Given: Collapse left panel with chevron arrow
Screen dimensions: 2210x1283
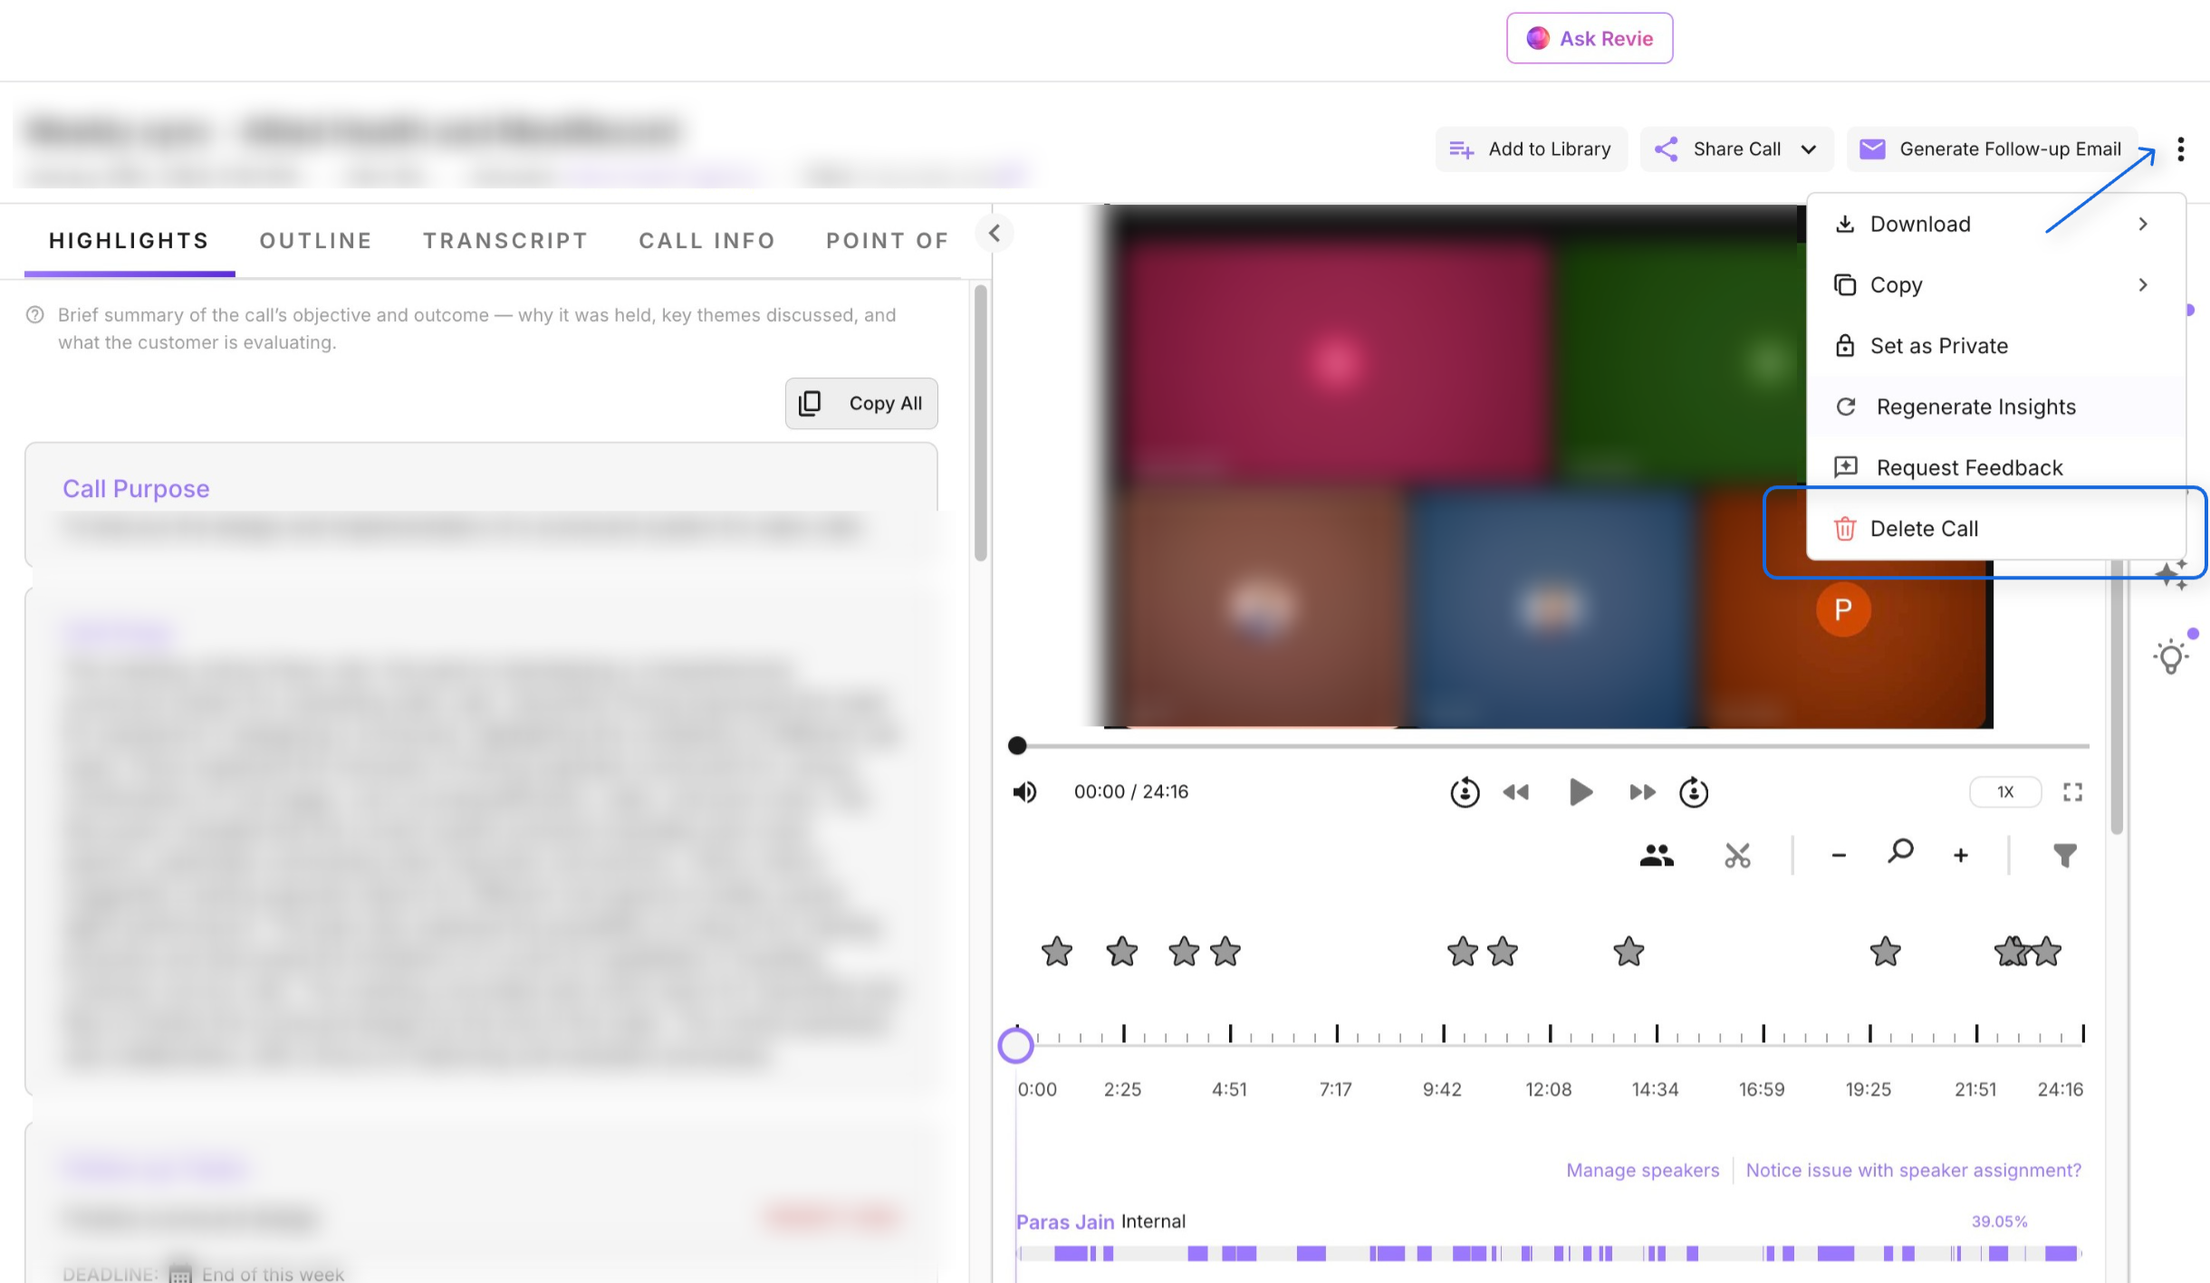Looking at the screenshot, I should coord(994,234).
